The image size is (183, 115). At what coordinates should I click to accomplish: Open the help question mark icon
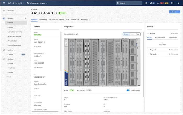tap(172, 3)
